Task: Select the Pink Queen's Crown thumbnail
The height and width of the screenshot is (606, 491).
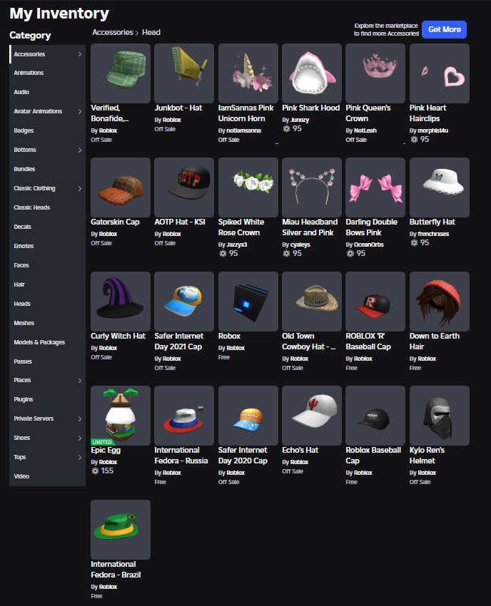Action: (375, 73)
